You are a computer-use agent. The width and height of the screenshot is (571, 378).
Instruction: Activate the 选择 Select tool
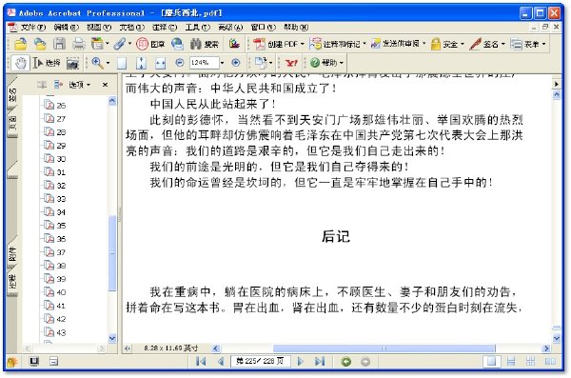pyautogui.click(x=47, y=63)
